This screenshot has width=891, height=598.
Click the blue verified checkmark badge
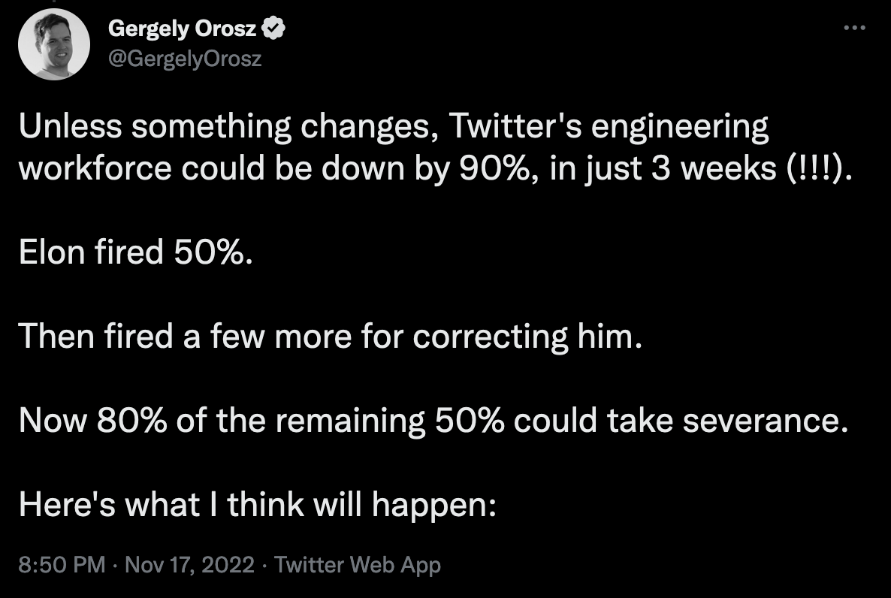[x=273, y=29]
